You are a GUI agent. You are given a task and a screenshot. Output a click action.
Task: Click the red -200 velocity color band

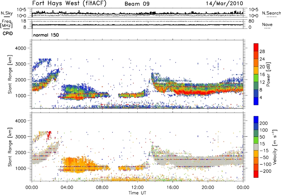256,174
